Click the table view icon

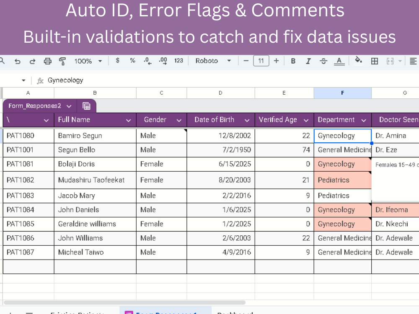[86, 106]
